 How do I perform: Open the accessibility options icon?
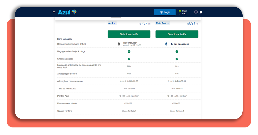coord(196,12)
